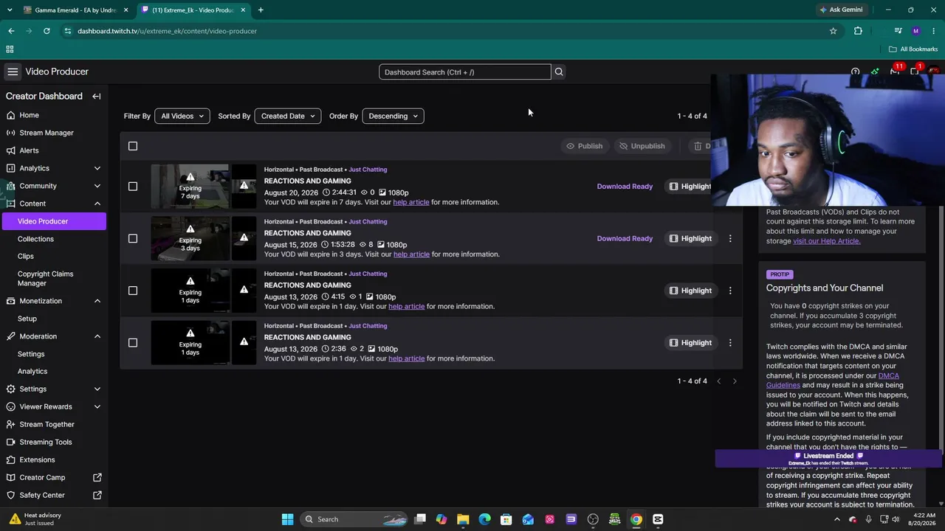Show hidden system tray icons
This screenshot has width=945, height=531.
coord(837,519)
